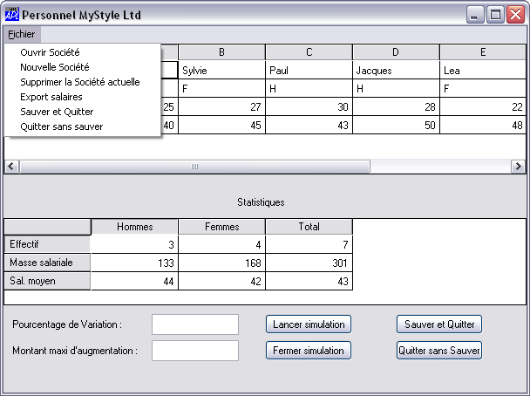
Task: Click the horizontal scrollbar thumb
Action: point(194,167)
